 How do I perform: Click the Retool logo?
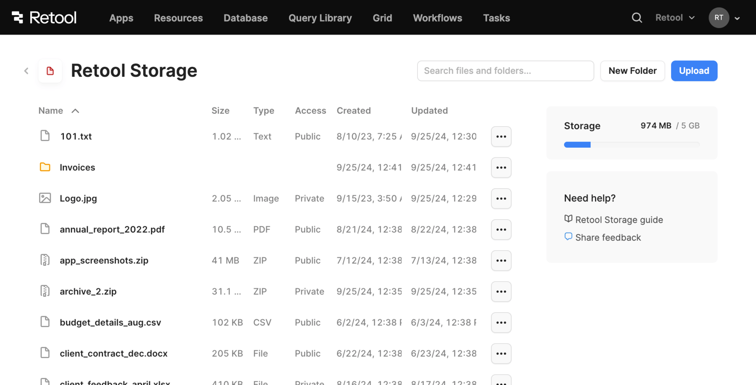(x=44, y=18)
